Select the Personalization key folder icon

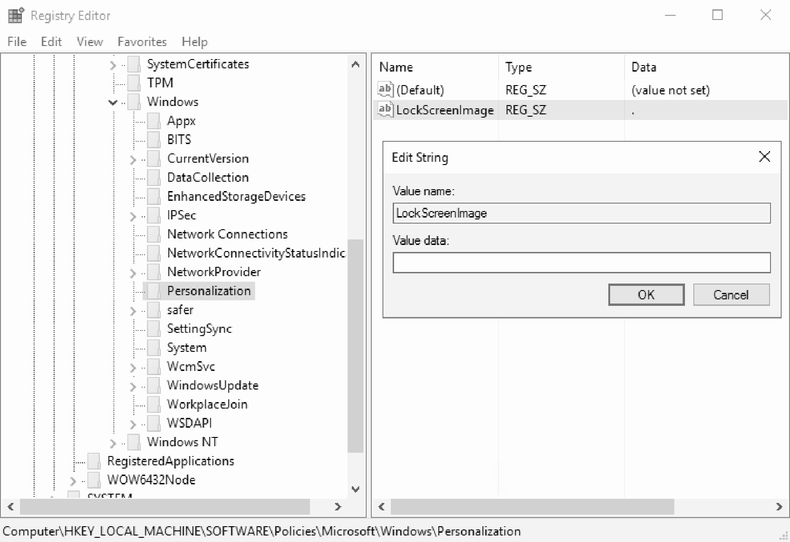(154, 291)
